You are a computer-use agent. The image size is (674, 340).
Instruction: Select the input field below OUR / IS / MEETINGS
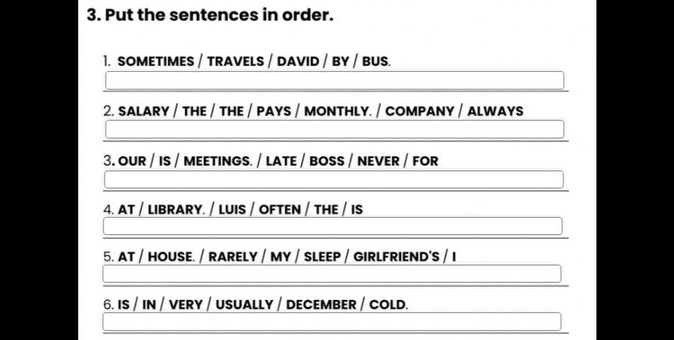point(334,180)
